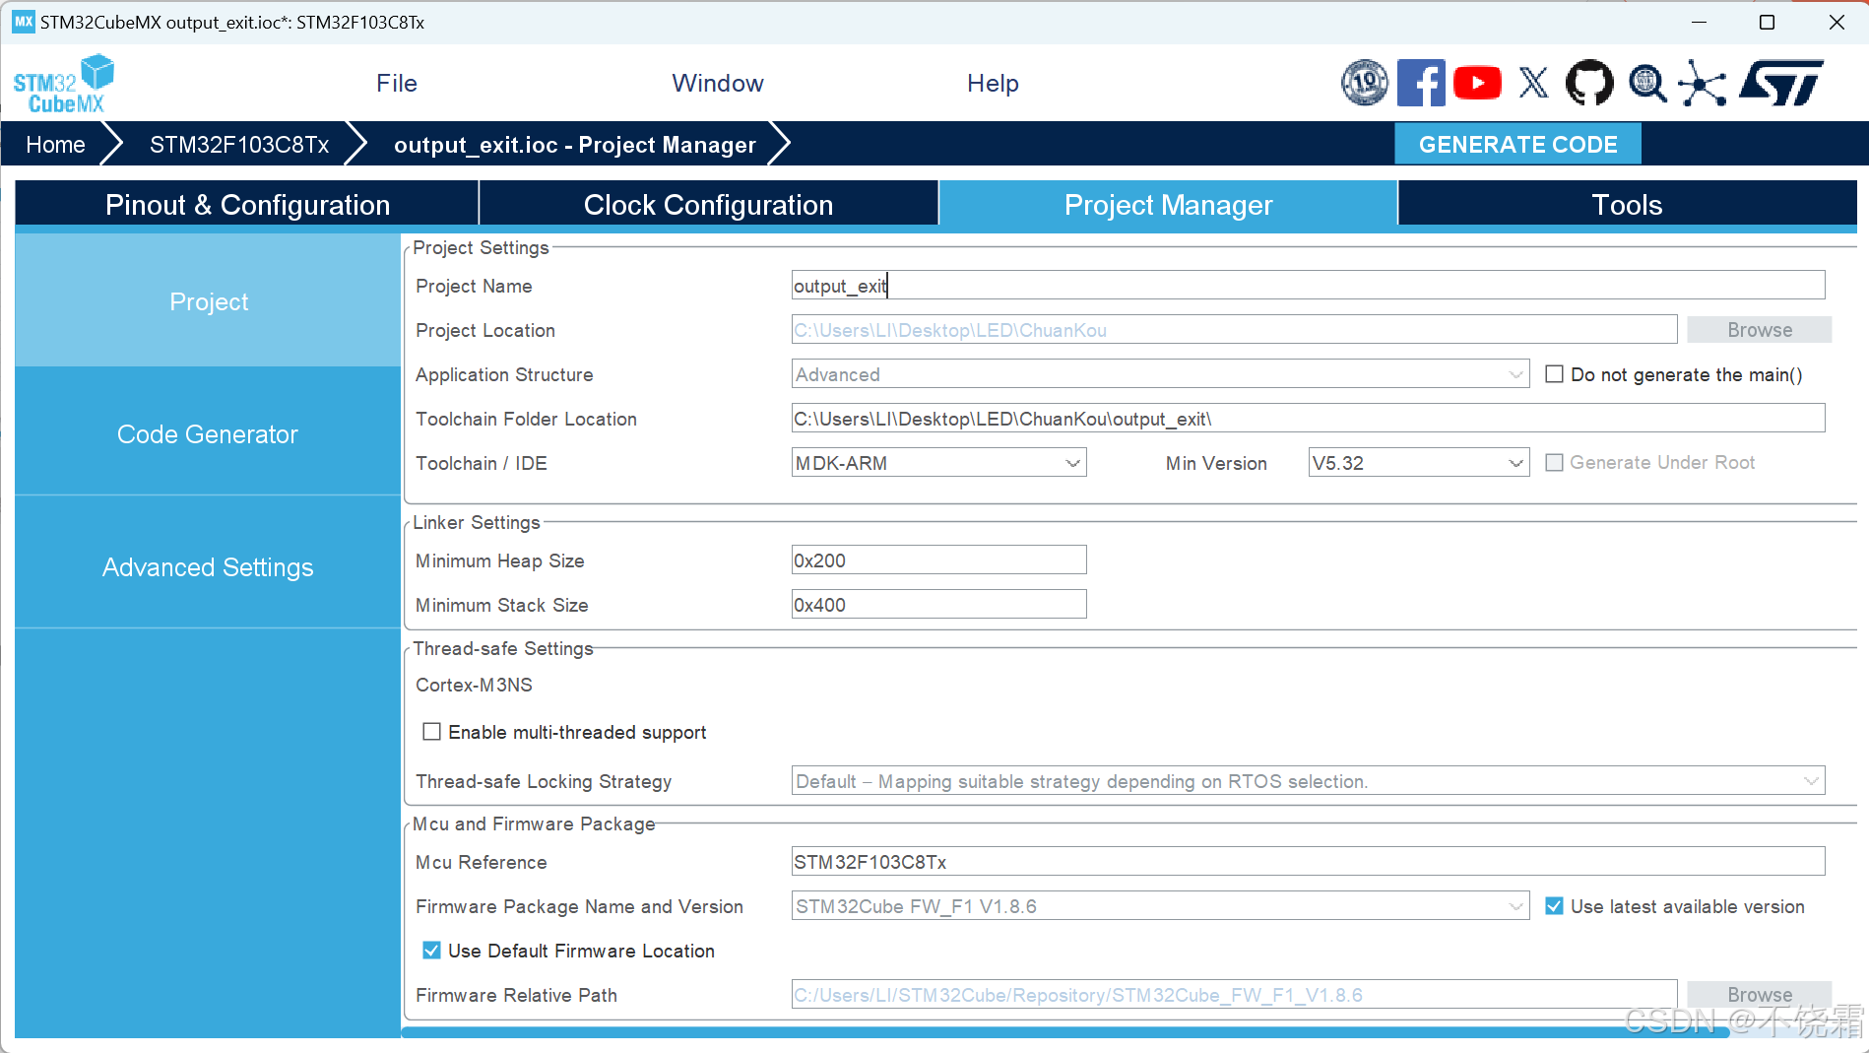Open the X (Twitter) icon link
The height and width of the screenshot is (1053, 1869).
point(1533,83)
